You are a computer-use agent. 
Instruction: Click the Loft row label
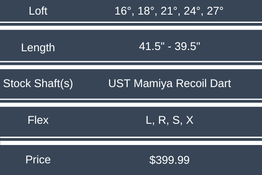click(38, 11)
